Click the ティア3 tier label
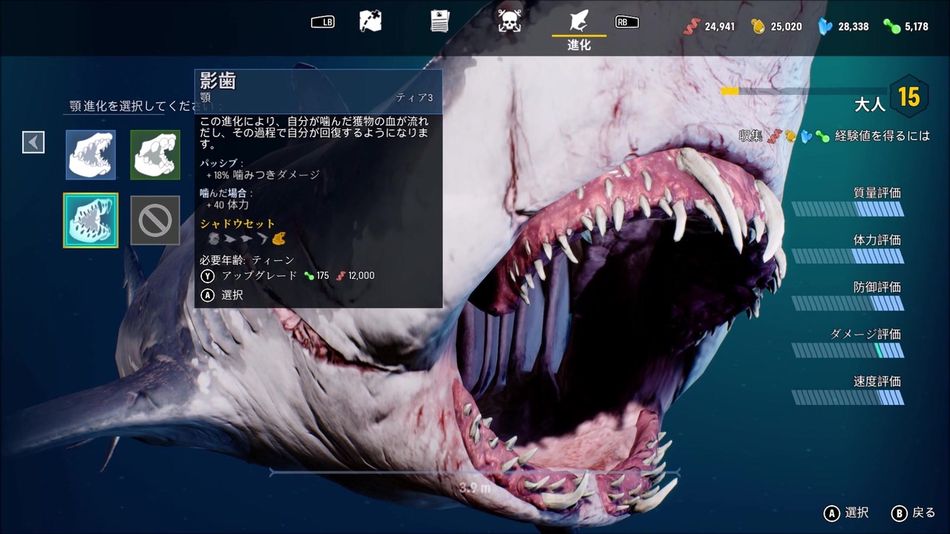 tap(414, 98)
